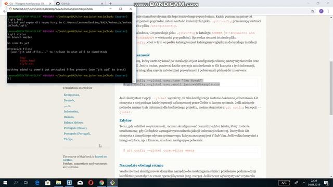Close the Git configuration tab

pos(50,4)
